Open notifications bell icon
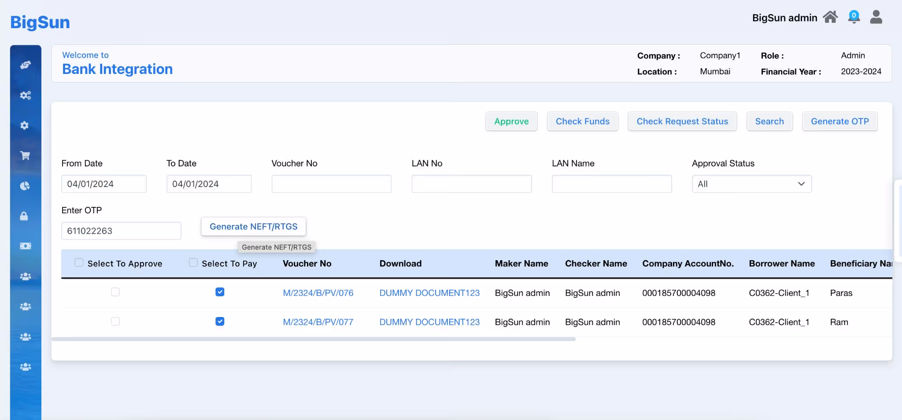 pyautogui.click(x=854, y=17)
